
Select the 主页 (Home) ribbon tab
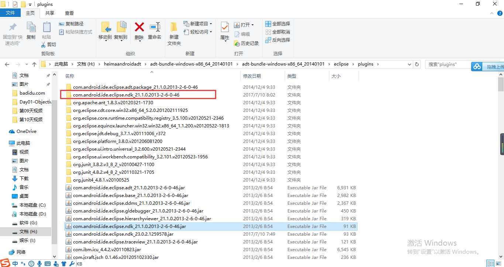[x=30, y=13]
